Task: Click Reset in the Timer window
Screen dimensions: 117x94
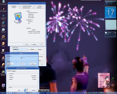Action: click(33, 64)
